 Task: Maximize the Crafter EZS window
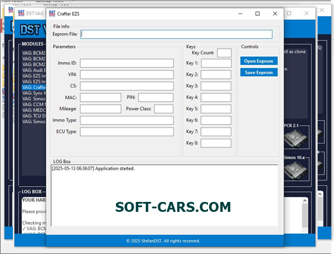coord(257,13)
